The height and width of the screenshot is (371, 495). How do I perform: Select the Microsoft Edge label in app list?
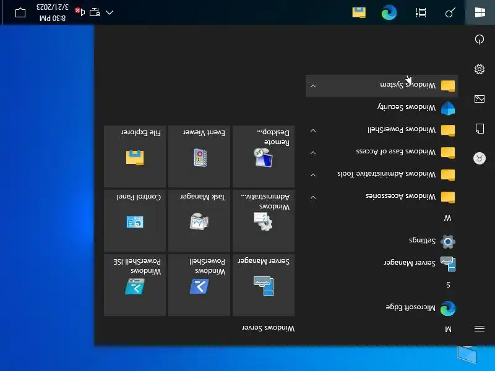point(410,307)
